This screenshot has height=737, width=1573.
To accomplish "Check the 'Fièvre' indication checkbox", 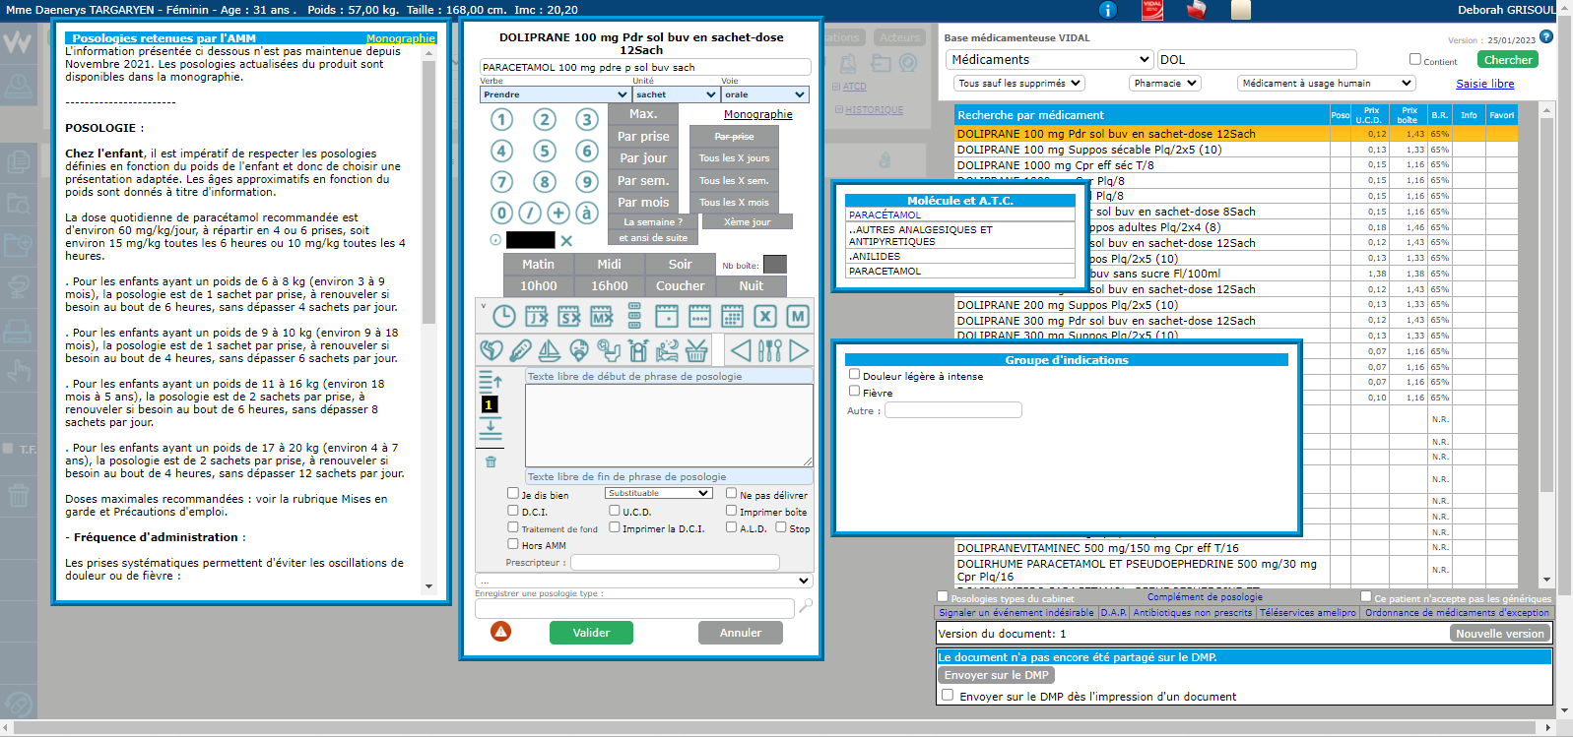I will pos(854,391).
